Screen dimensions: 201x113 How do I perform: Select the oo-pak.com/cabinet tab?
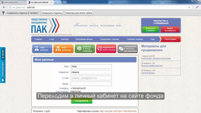pos(40,2)
